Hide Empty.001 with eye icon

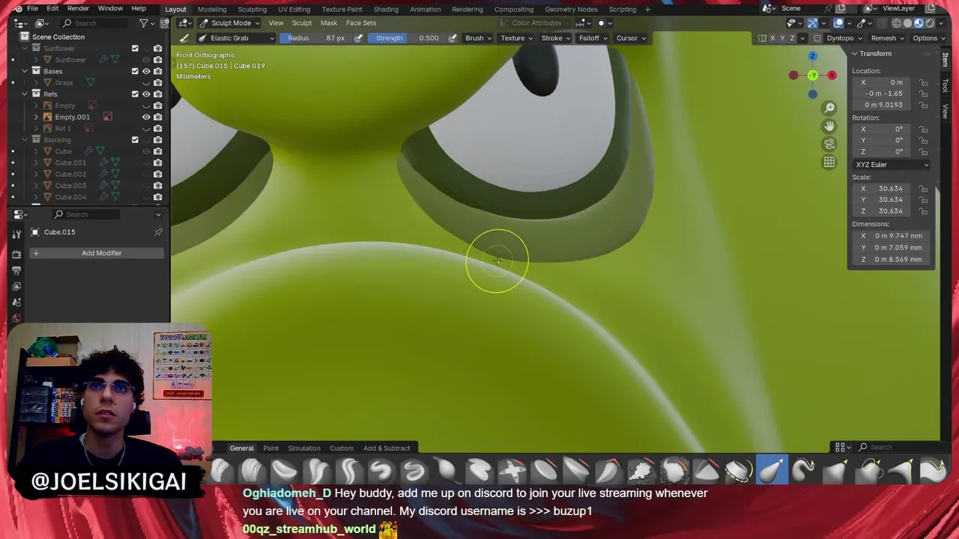point(146,117)
